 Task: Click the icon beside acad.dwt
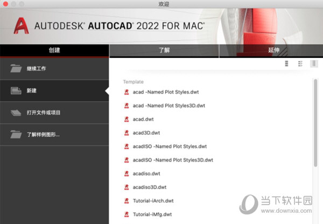coord(127,119)
